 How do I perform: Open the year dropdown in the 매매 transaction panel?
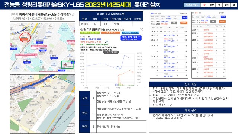(x=184, y=13)
